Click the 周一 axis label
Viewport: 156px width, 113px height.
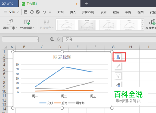pyautogui.click(x=35, y=96)
